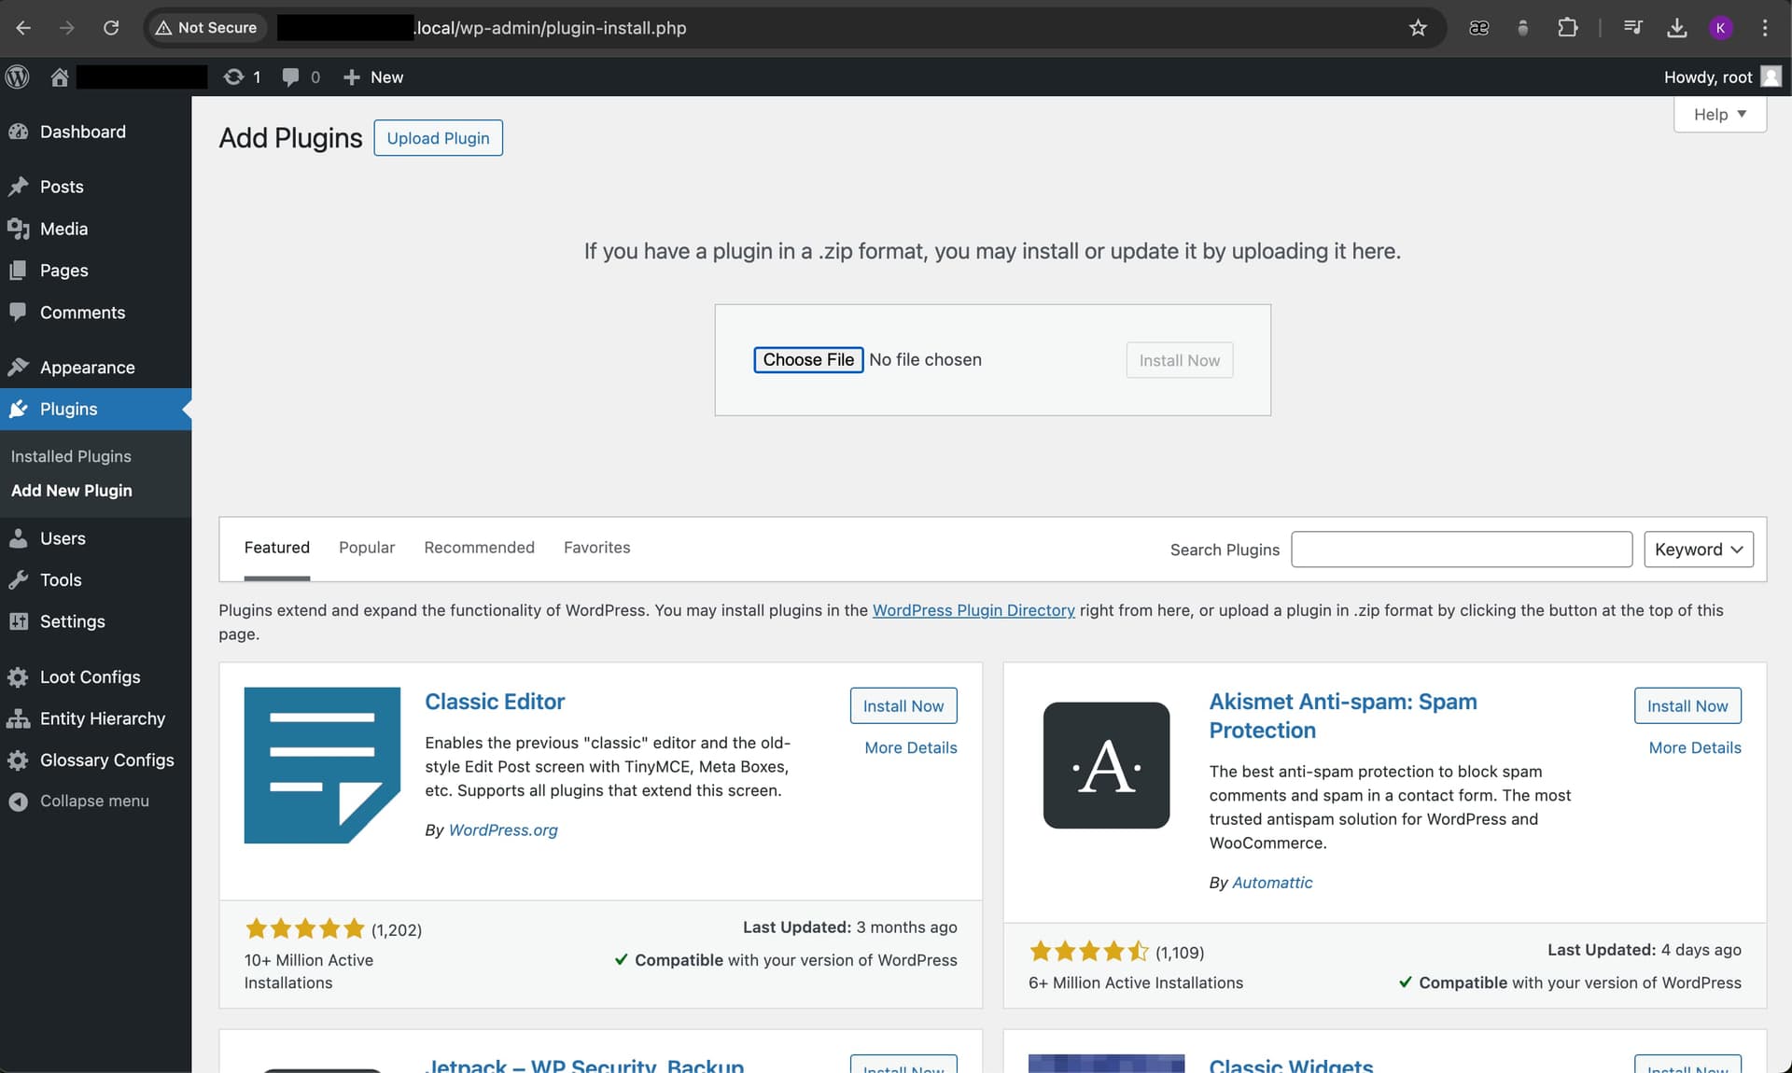This screenshot has height=1073, width=1792.
Task: Open the Users sidebar icon
Action: tap(19, 538)
